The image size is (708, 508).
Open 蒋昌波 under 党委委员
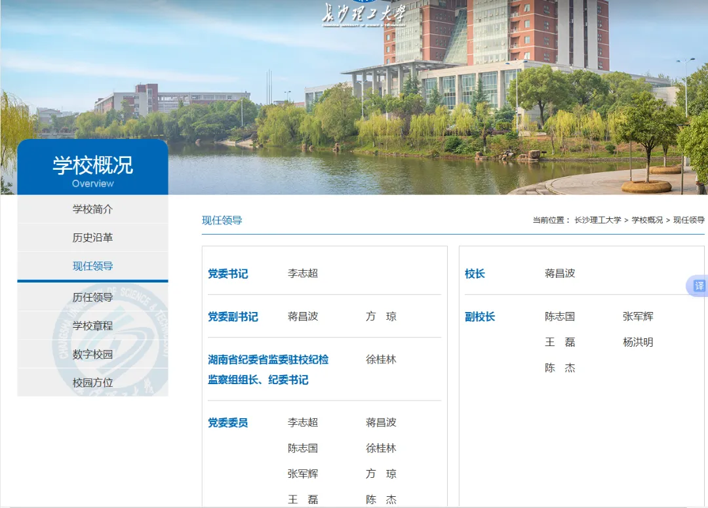point(381,422)
